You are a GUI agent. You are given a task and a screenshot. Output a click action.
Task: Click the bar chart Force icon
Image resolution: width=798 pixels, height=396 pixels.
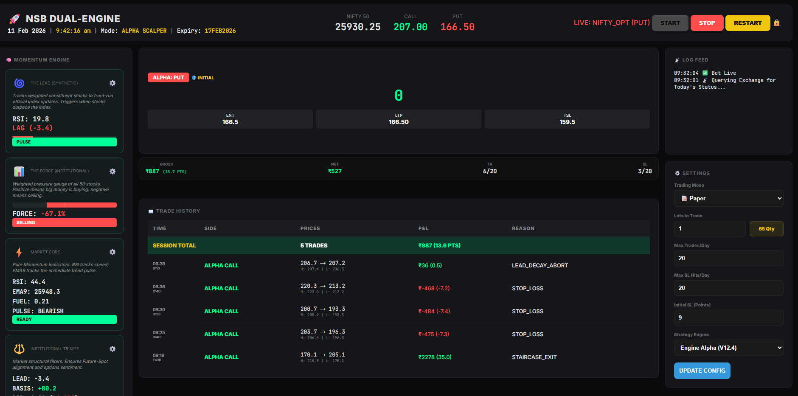19,171
